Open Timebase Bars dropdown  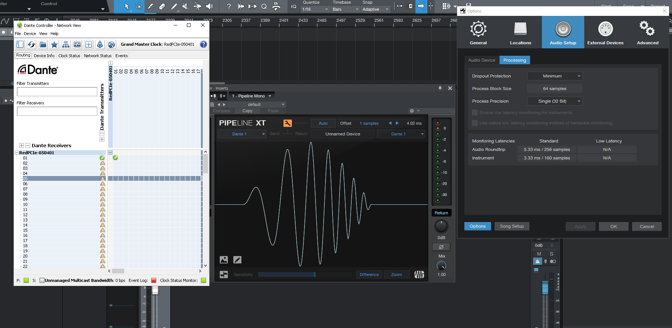(345, 9)
